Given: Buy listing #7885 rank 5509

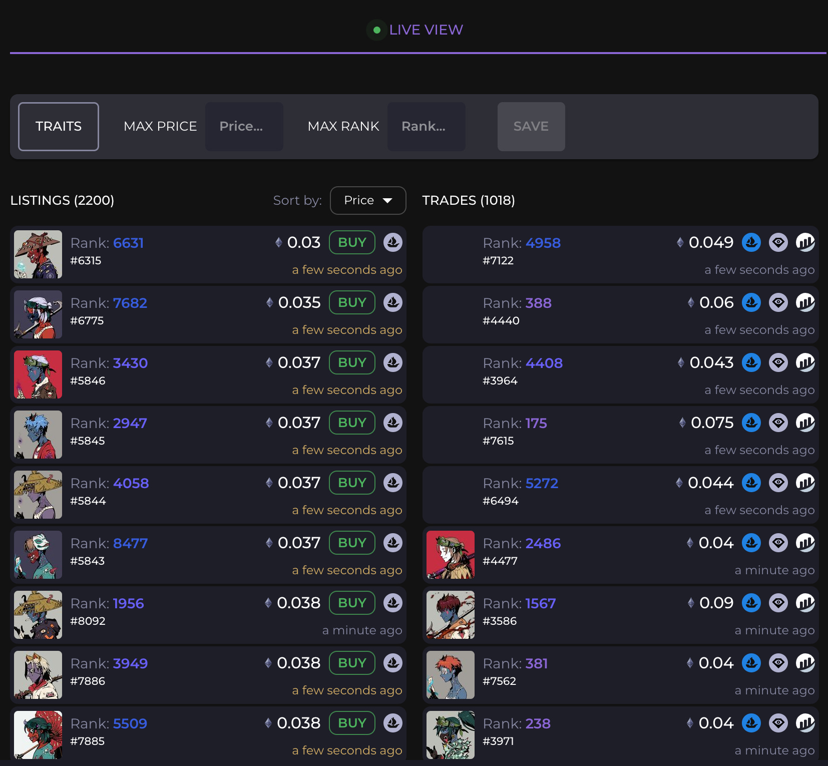Looking at the screenshot, I should 352,723.
